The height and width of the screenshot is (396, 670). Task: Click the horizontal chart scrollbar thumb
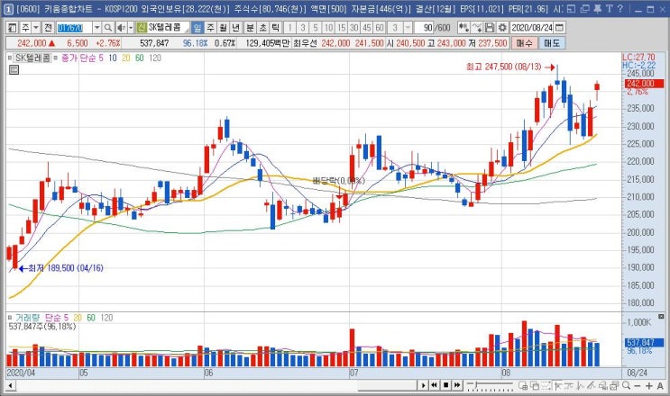tap(387, 385)
